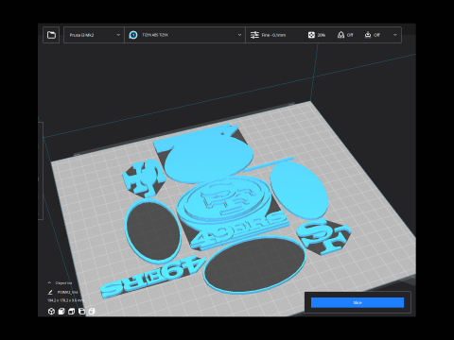Select the solid oval model on the right
The height and width of the screenshot is (340, 454).
point(298,191)
